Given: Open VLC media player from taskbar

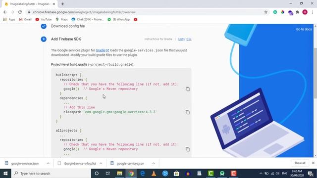Looking at the screenshot, I should coord(154,174).
